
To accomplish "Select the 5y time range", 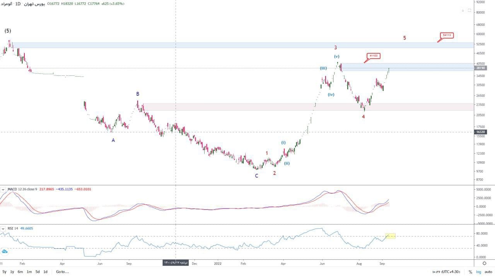I will click(x=4, y=272).
